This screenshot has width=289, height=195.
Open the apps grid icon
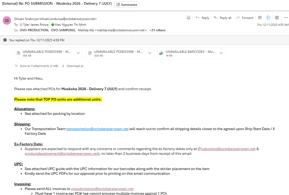tap(277, 18)
